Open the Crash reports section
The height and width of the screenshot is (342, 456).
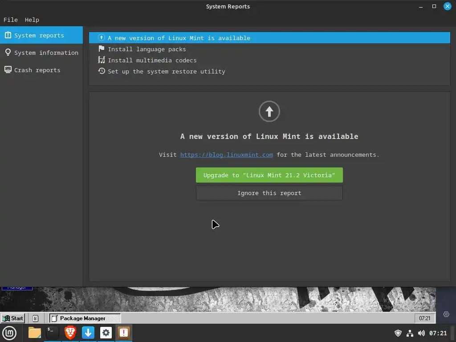pos(41,70)
